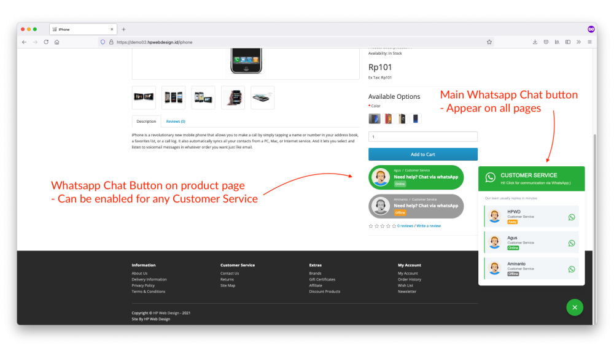Viewport: 614px width, 359px height.
Task: Open the Firefox Downloads icon
Action: click(535, 42)
